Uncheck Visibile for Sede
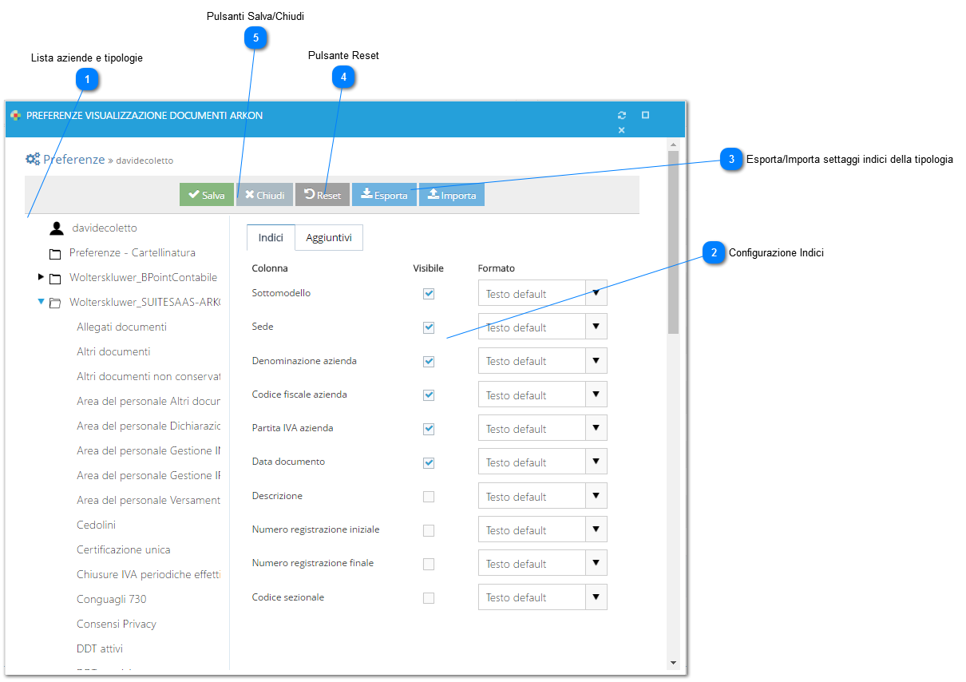This screenshot has width=966, height=682. tap(429, 327)
